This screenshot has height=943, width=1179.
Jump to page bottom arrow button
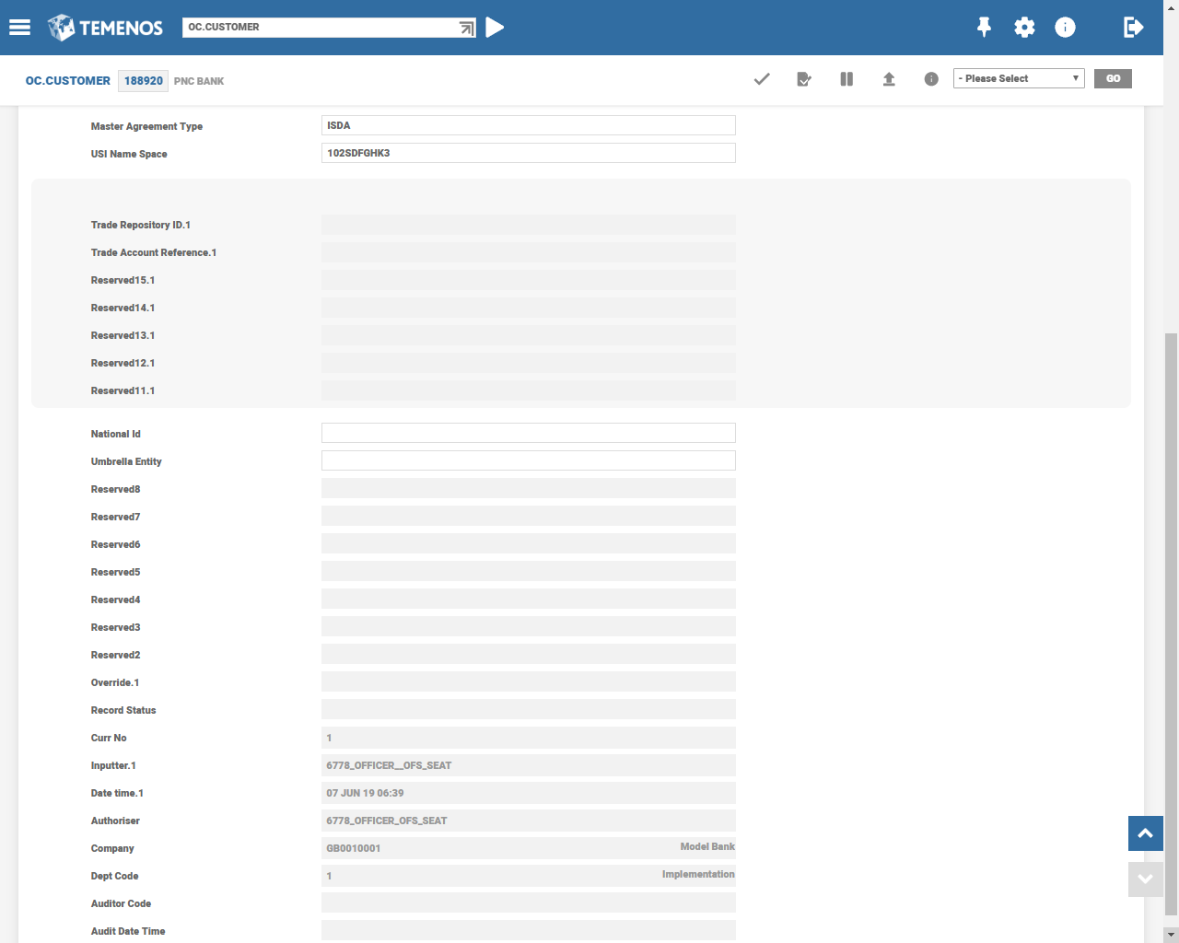(x=1146, y=879)
